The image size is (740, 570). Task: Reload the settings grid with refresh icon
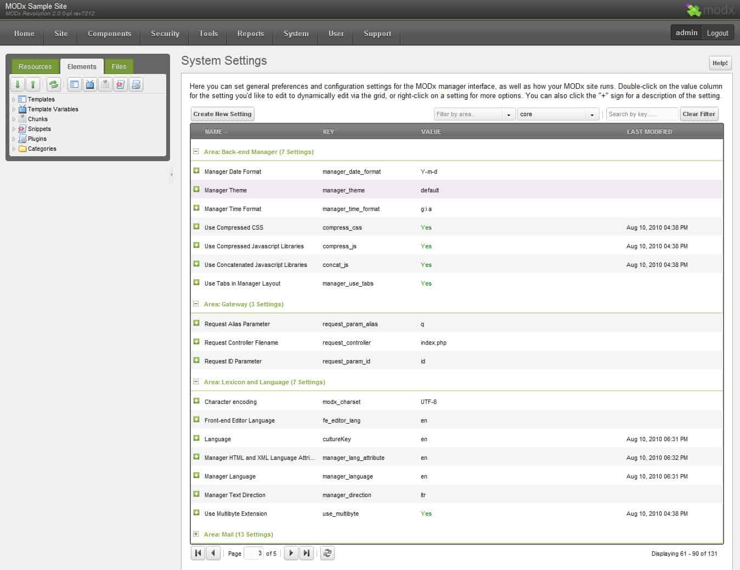tap(327, 553)
